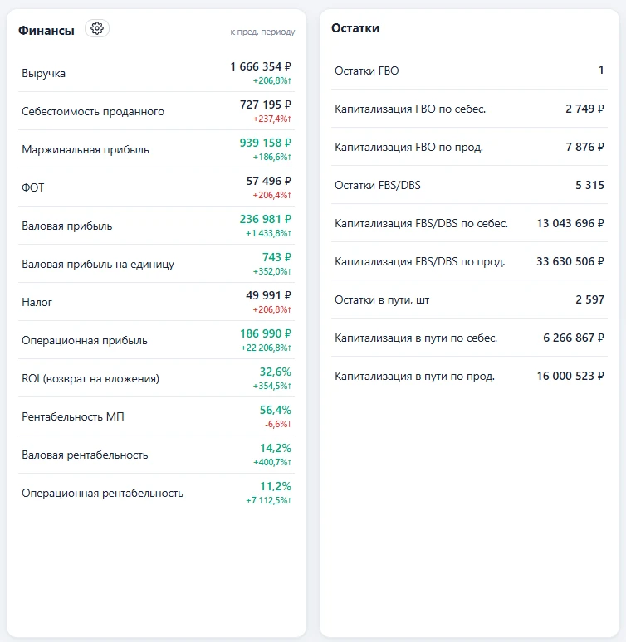Select the Рентабельность МП label
The height and width of the screenshot is (642, 626).
coord(73,416)
